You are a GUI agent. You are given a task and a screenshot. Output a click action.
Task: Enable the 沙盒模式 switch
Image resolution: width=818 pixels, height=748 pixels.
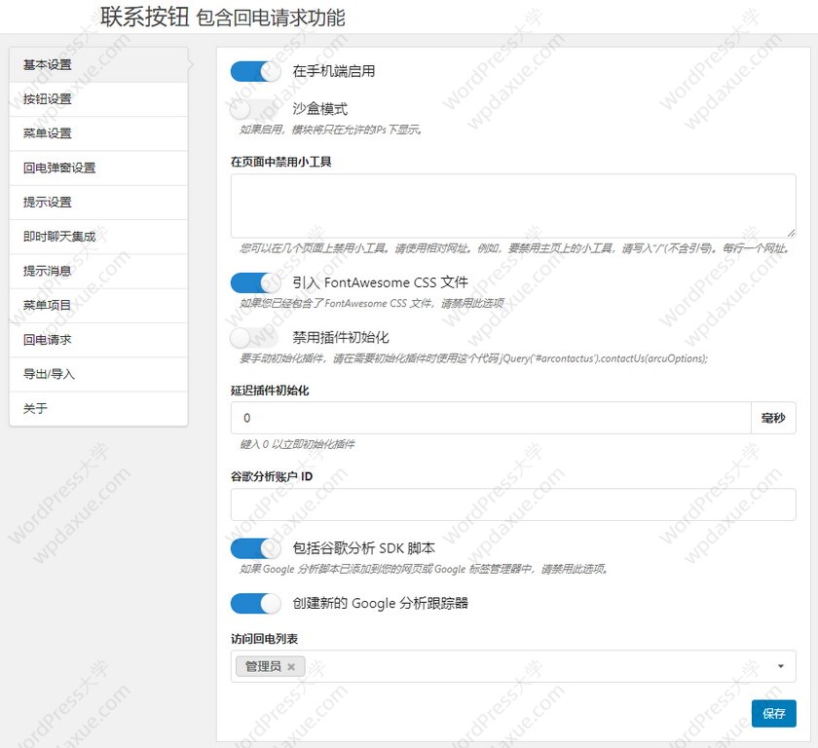click(x=256, y=109)
